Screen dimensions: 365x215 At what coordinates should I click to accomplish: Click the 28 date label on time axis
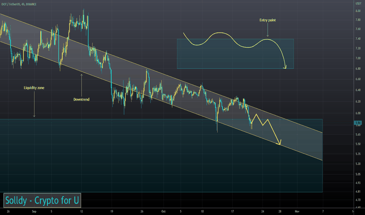(280, 211)
